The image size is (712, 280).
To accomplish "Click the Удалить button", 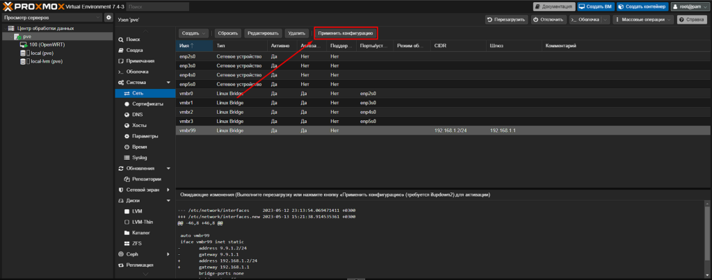I will coord(296,33).
